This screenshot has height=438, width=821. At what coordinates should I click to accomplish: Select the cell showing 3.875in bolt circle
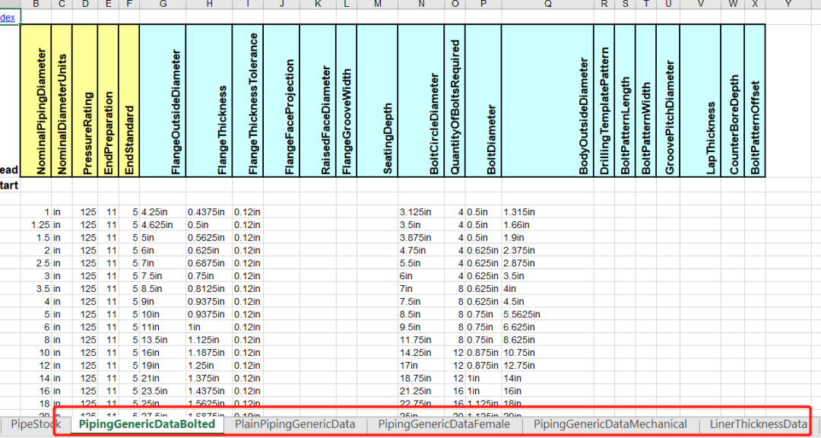pos(421,238)
